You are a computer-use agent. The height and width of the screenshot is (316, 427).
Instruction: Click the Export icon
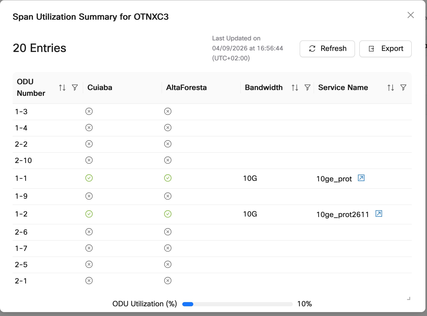tap(371, 49)
